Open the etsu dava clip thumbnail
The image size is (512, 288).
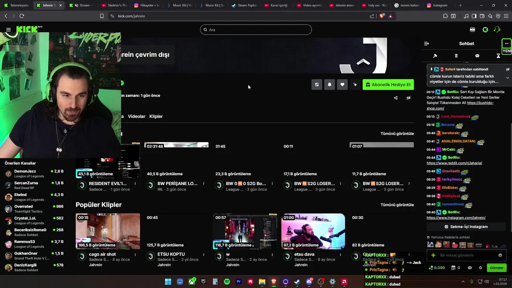313,231
